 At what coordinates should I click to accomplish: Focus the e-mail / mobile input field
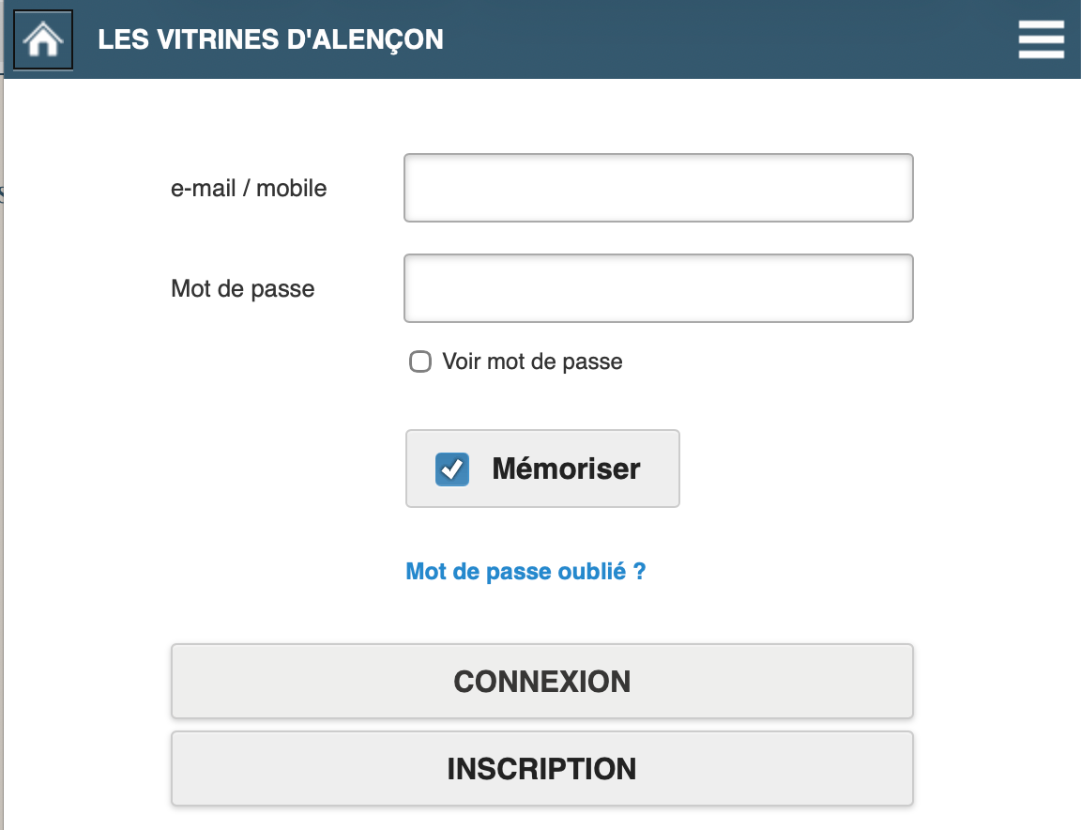pos(658,188)
